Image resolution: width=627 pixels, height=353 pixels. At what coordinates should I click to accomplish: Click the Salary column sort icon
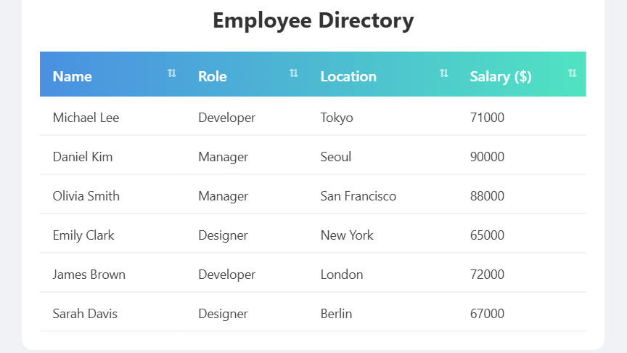(573, 73)
